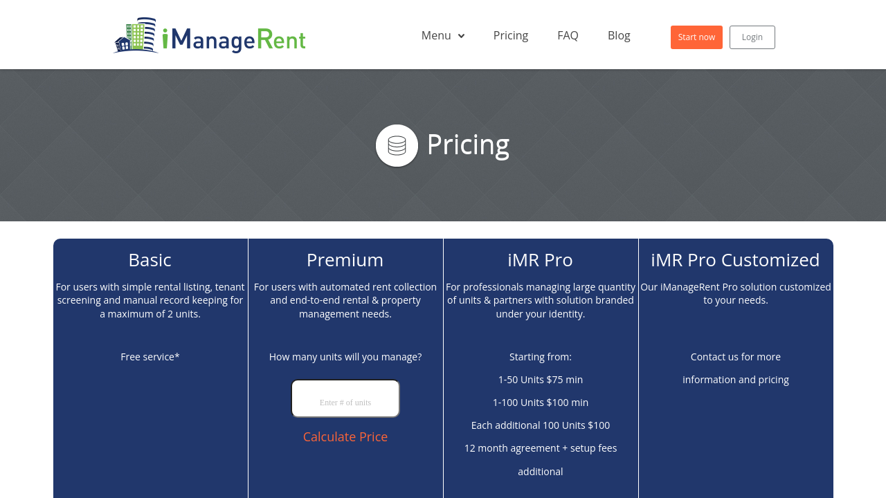Click the coin stack Pricing icon
886x498 pixels.
pos(397,145)
